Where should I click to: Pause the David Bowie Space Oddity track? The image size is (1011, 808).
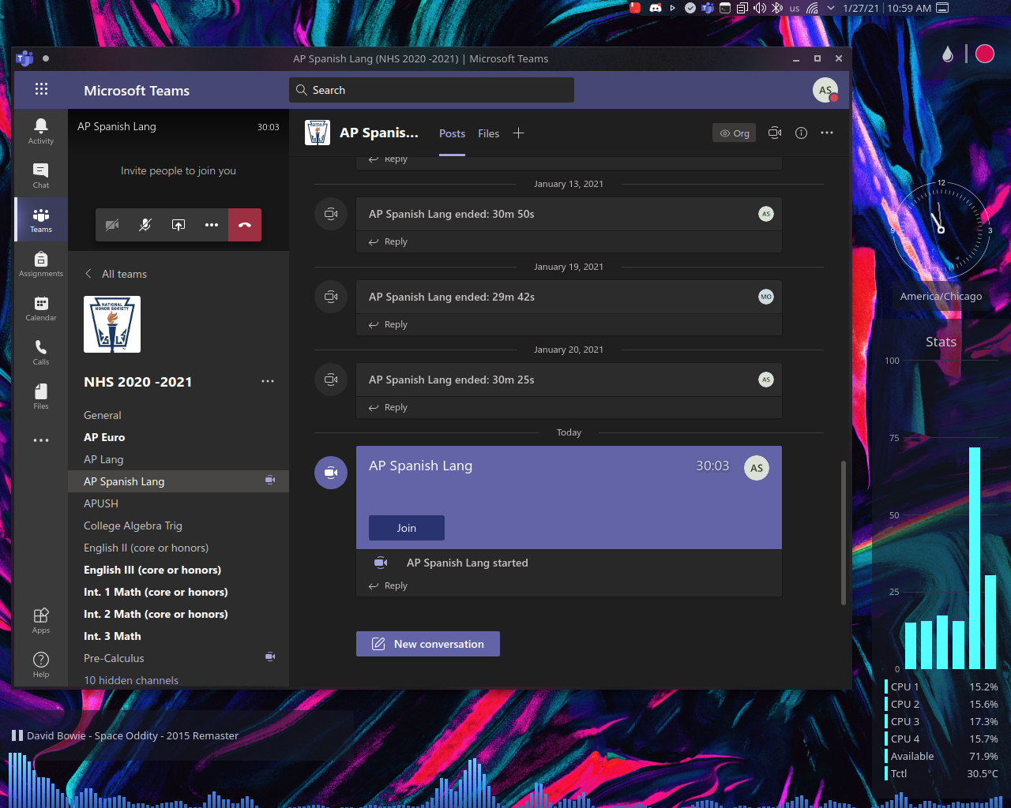[17, 735]
